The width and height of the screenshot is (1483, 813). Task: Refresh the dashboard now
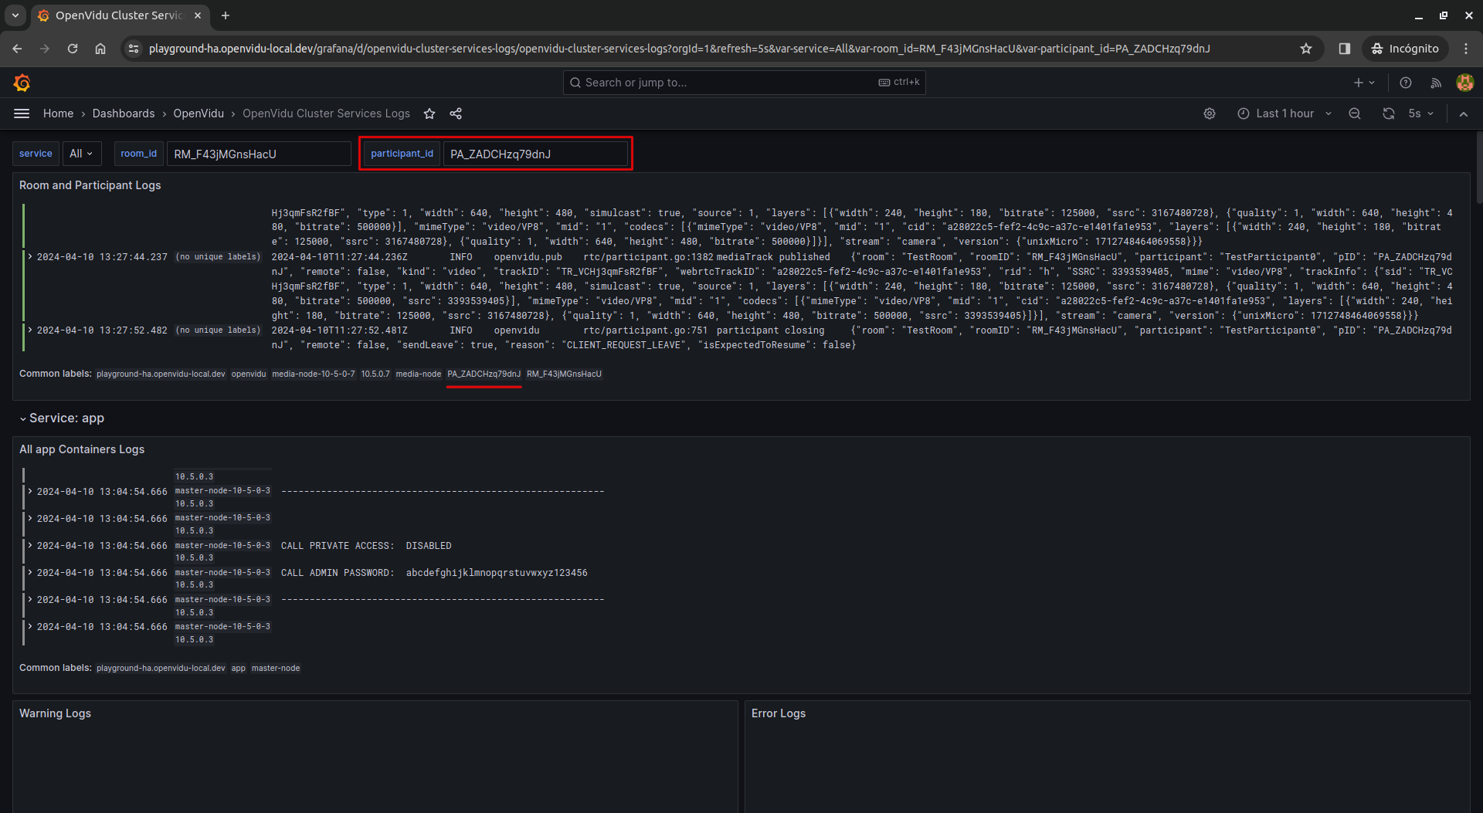[x=1388, y=113]
